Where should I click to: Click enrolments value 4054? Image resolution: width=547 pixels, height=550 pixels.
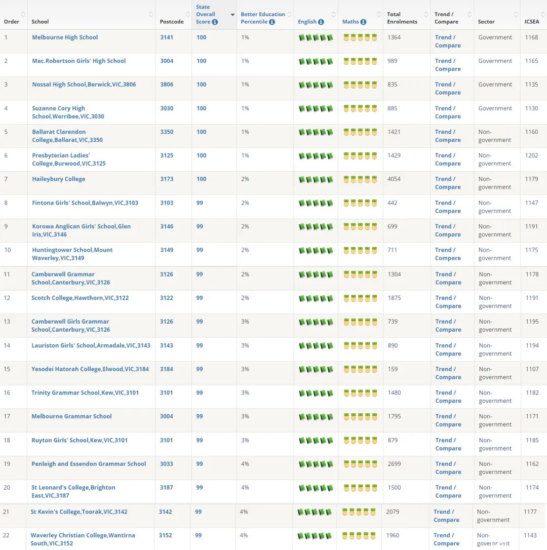tap(395, 179)
